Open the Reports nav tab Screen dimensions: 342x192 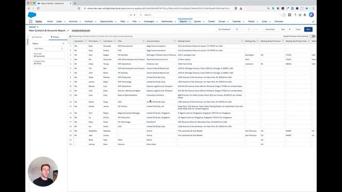[183, 21]
